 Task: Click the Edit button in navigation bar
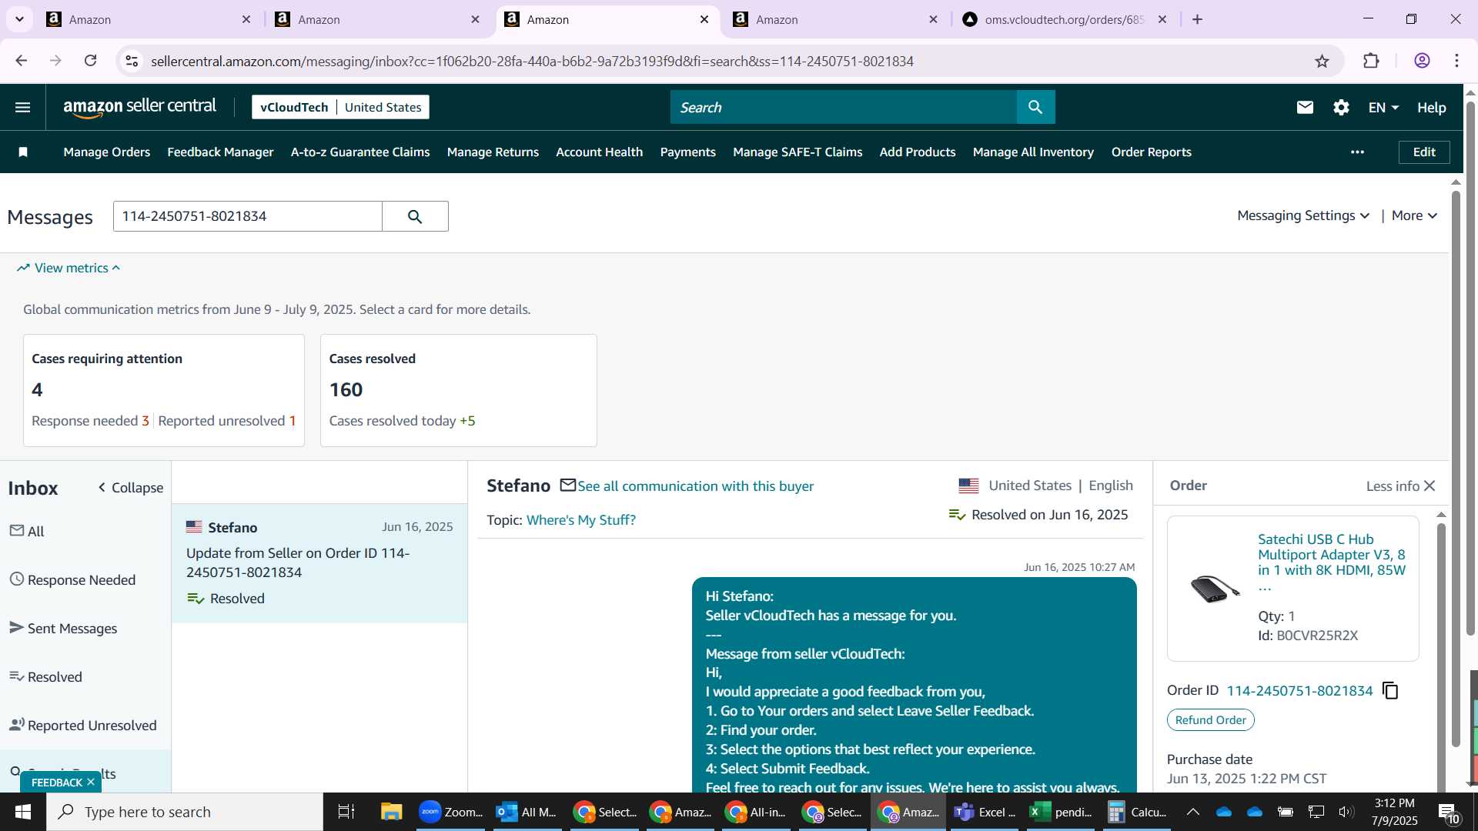click(x=1424, y=152)
